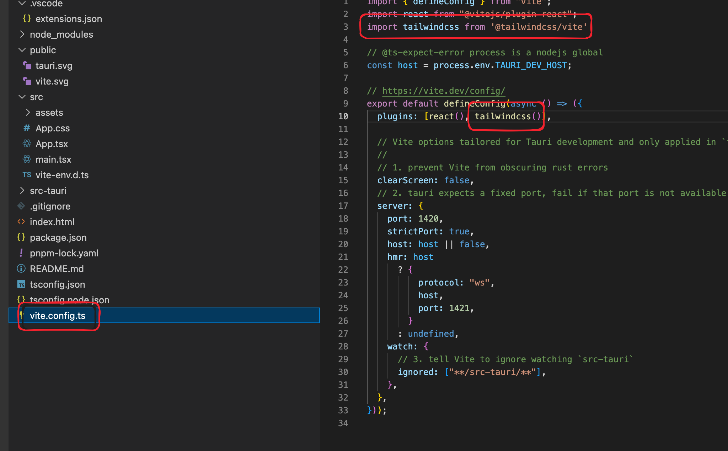Click the React icon beside main.tsx
Screen dimensions: 728x451
pos(27,159)
